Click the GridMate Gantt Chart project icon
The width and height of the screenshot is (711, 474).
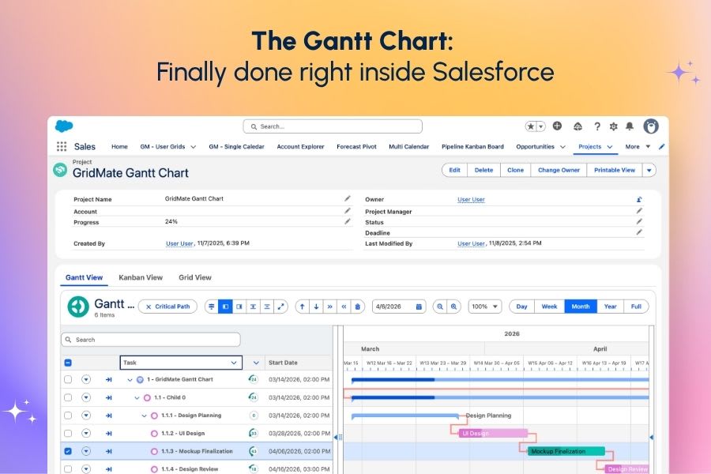(x=58, y=171)
